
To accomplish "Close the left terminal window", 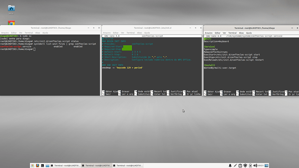I will tap(99, 28).
